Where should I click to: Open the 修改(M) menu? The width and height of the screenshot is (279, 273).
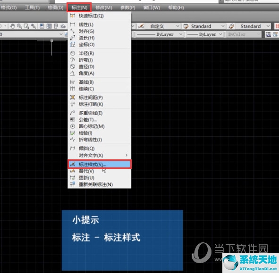(x=104, y=8)
